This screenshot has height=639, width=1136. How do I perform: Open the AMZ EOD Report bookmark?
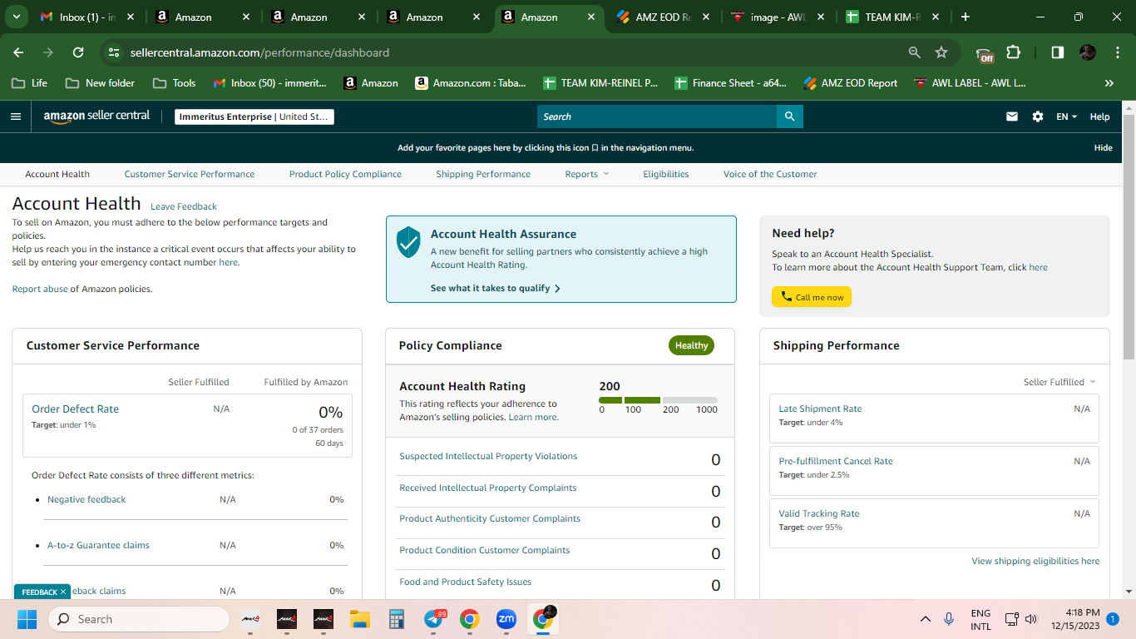click(850, 83)
